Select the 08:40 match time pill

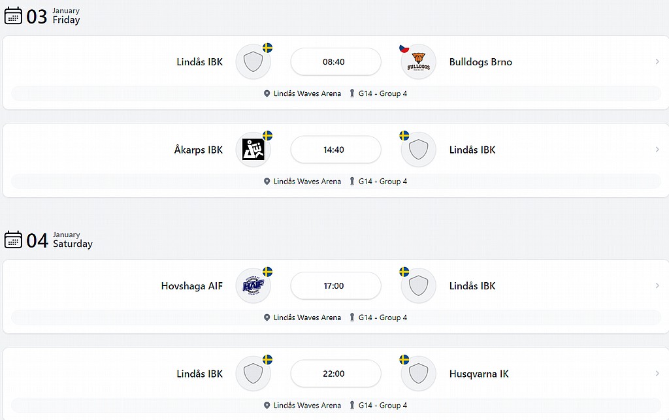click(x=336, y=62)
